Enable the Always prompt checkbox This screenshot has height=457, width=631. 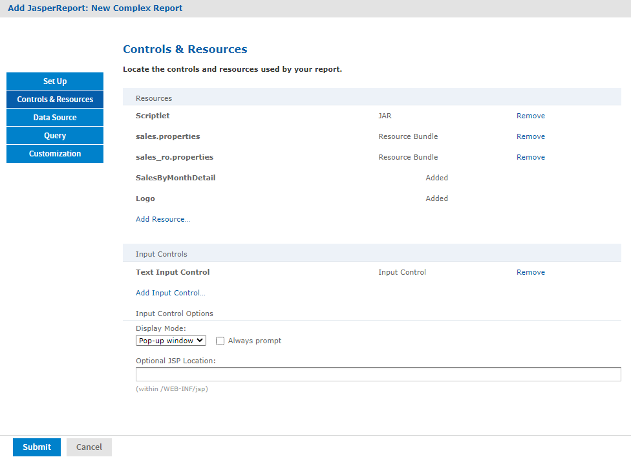pyautogui.click(x=220, y=341)
